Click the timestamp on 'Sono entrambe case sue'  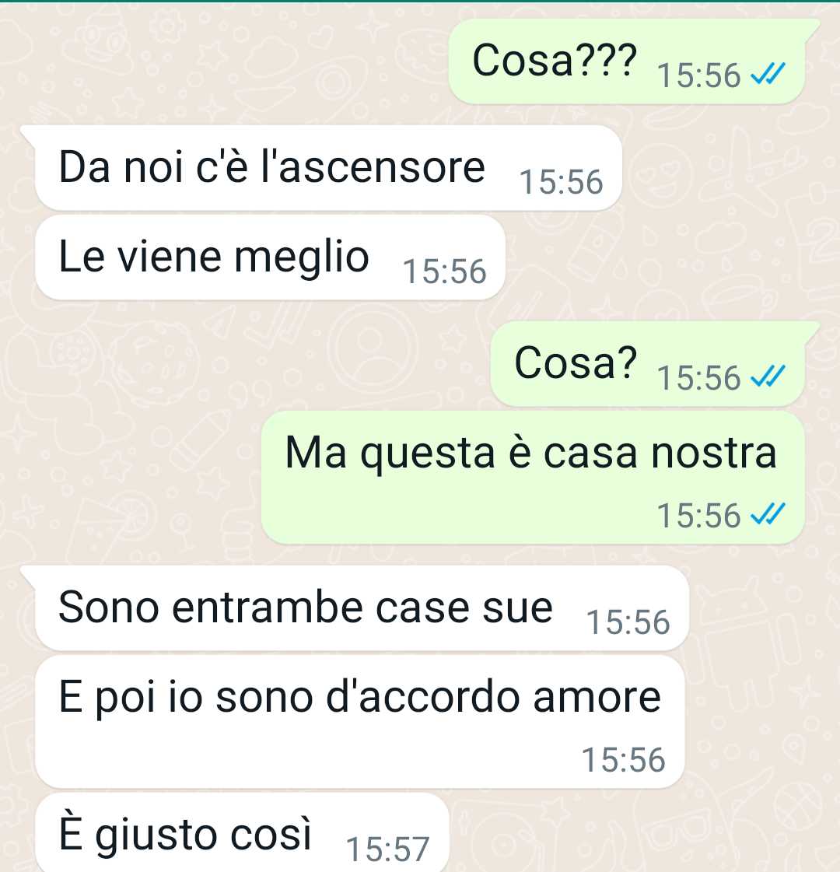click(x=628, y=622)
